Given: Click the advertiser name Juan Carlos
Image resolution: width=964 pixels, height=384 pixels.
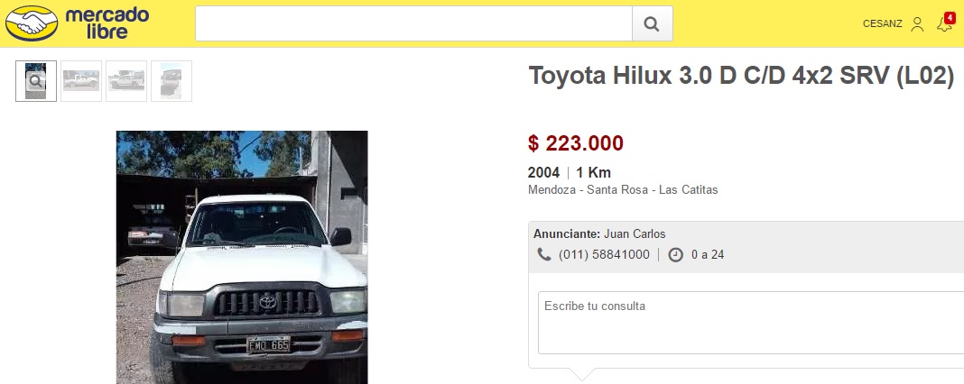Looking at the screenshot, I should (635, 234).
